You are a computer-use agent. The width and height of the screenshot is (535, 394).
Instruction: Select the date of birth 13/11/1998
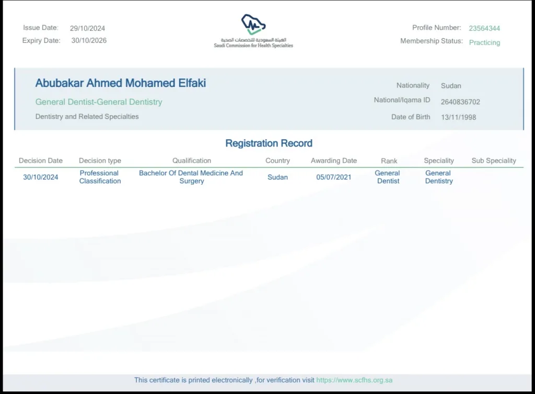(x=458, y=117)
